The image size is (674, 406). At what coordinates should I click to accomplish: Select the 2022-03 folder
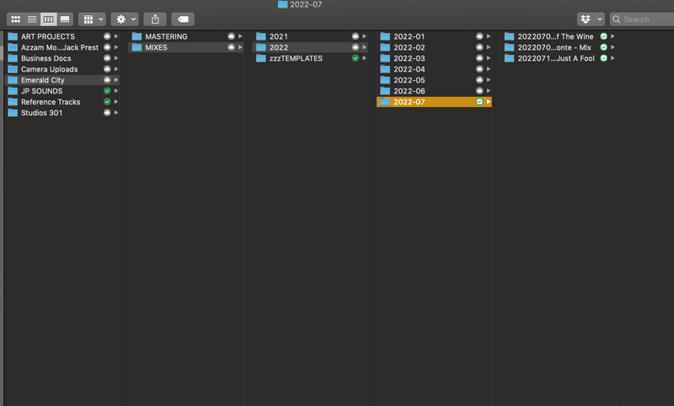click(434, 58)
